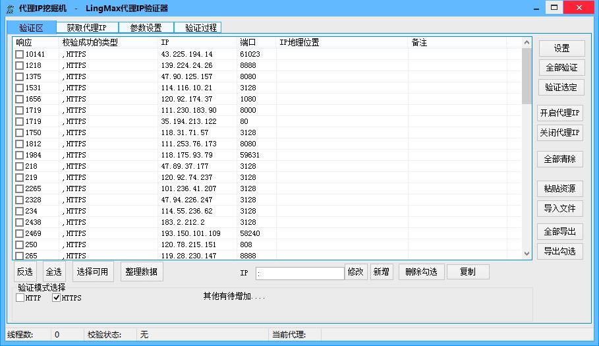Add an entry with 新增
This screenshot has height=346, width=599.
coord(382,272)
